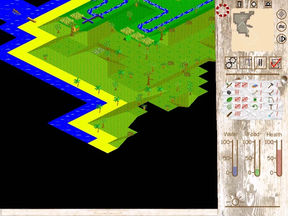Click the sun-over-horizon icon above the minimap
The image size is (288, 216).
pos(268,4)
